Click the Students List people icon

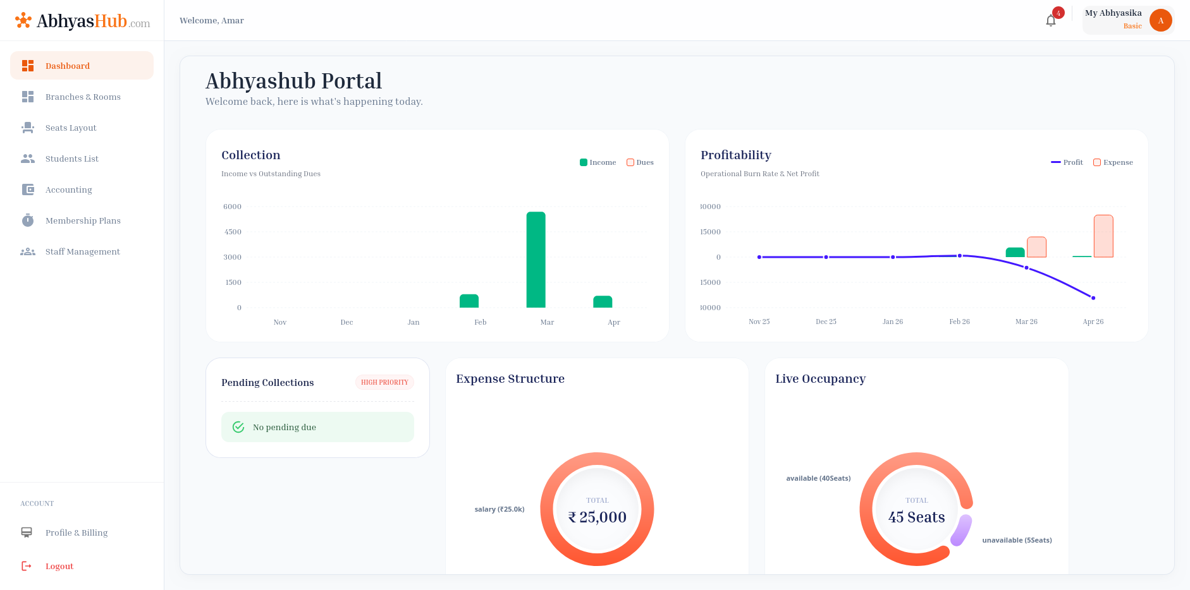pos(28,158)
